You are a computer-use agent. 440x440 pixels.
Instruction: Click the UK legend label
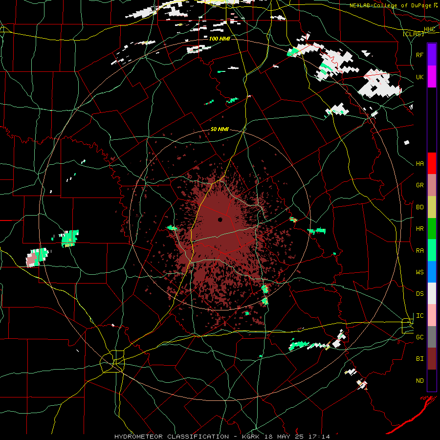[419, 77]
